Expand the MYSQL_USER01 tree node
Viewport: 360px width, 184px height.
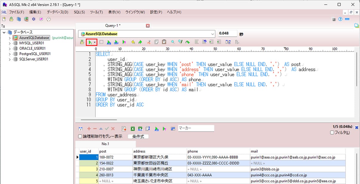[10, 43]
